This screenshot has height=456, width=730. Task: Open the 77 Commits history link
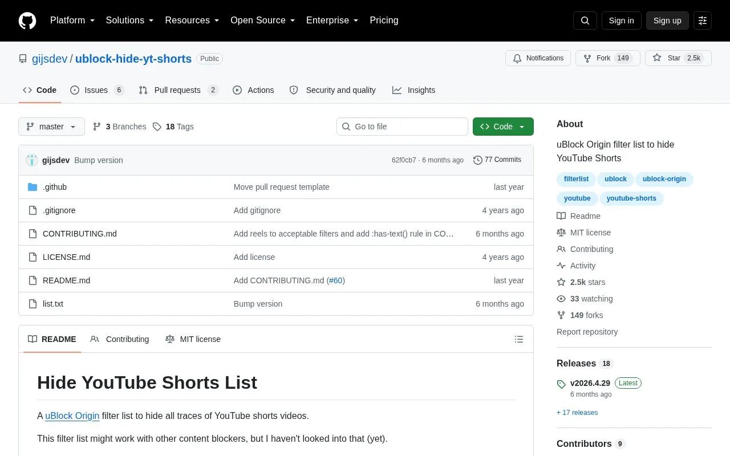(497, 160)
